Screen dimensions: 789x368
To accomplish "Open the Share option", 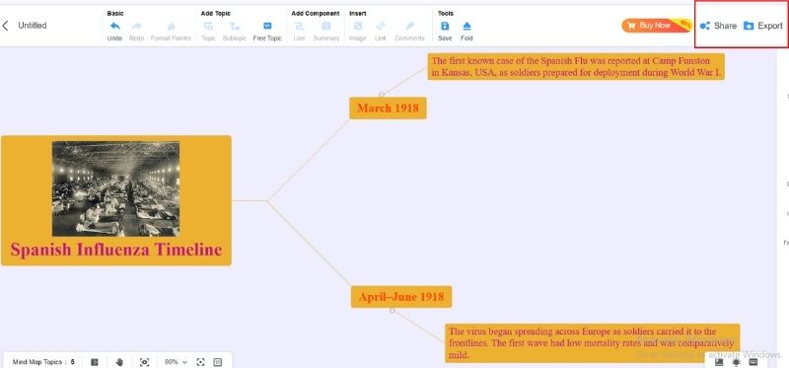I will 718,26.
